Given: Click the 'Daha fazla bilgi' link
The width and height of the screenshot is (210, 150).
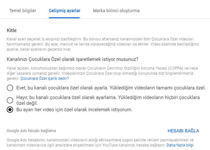Looking at the screenshot, I should [180, 145].
